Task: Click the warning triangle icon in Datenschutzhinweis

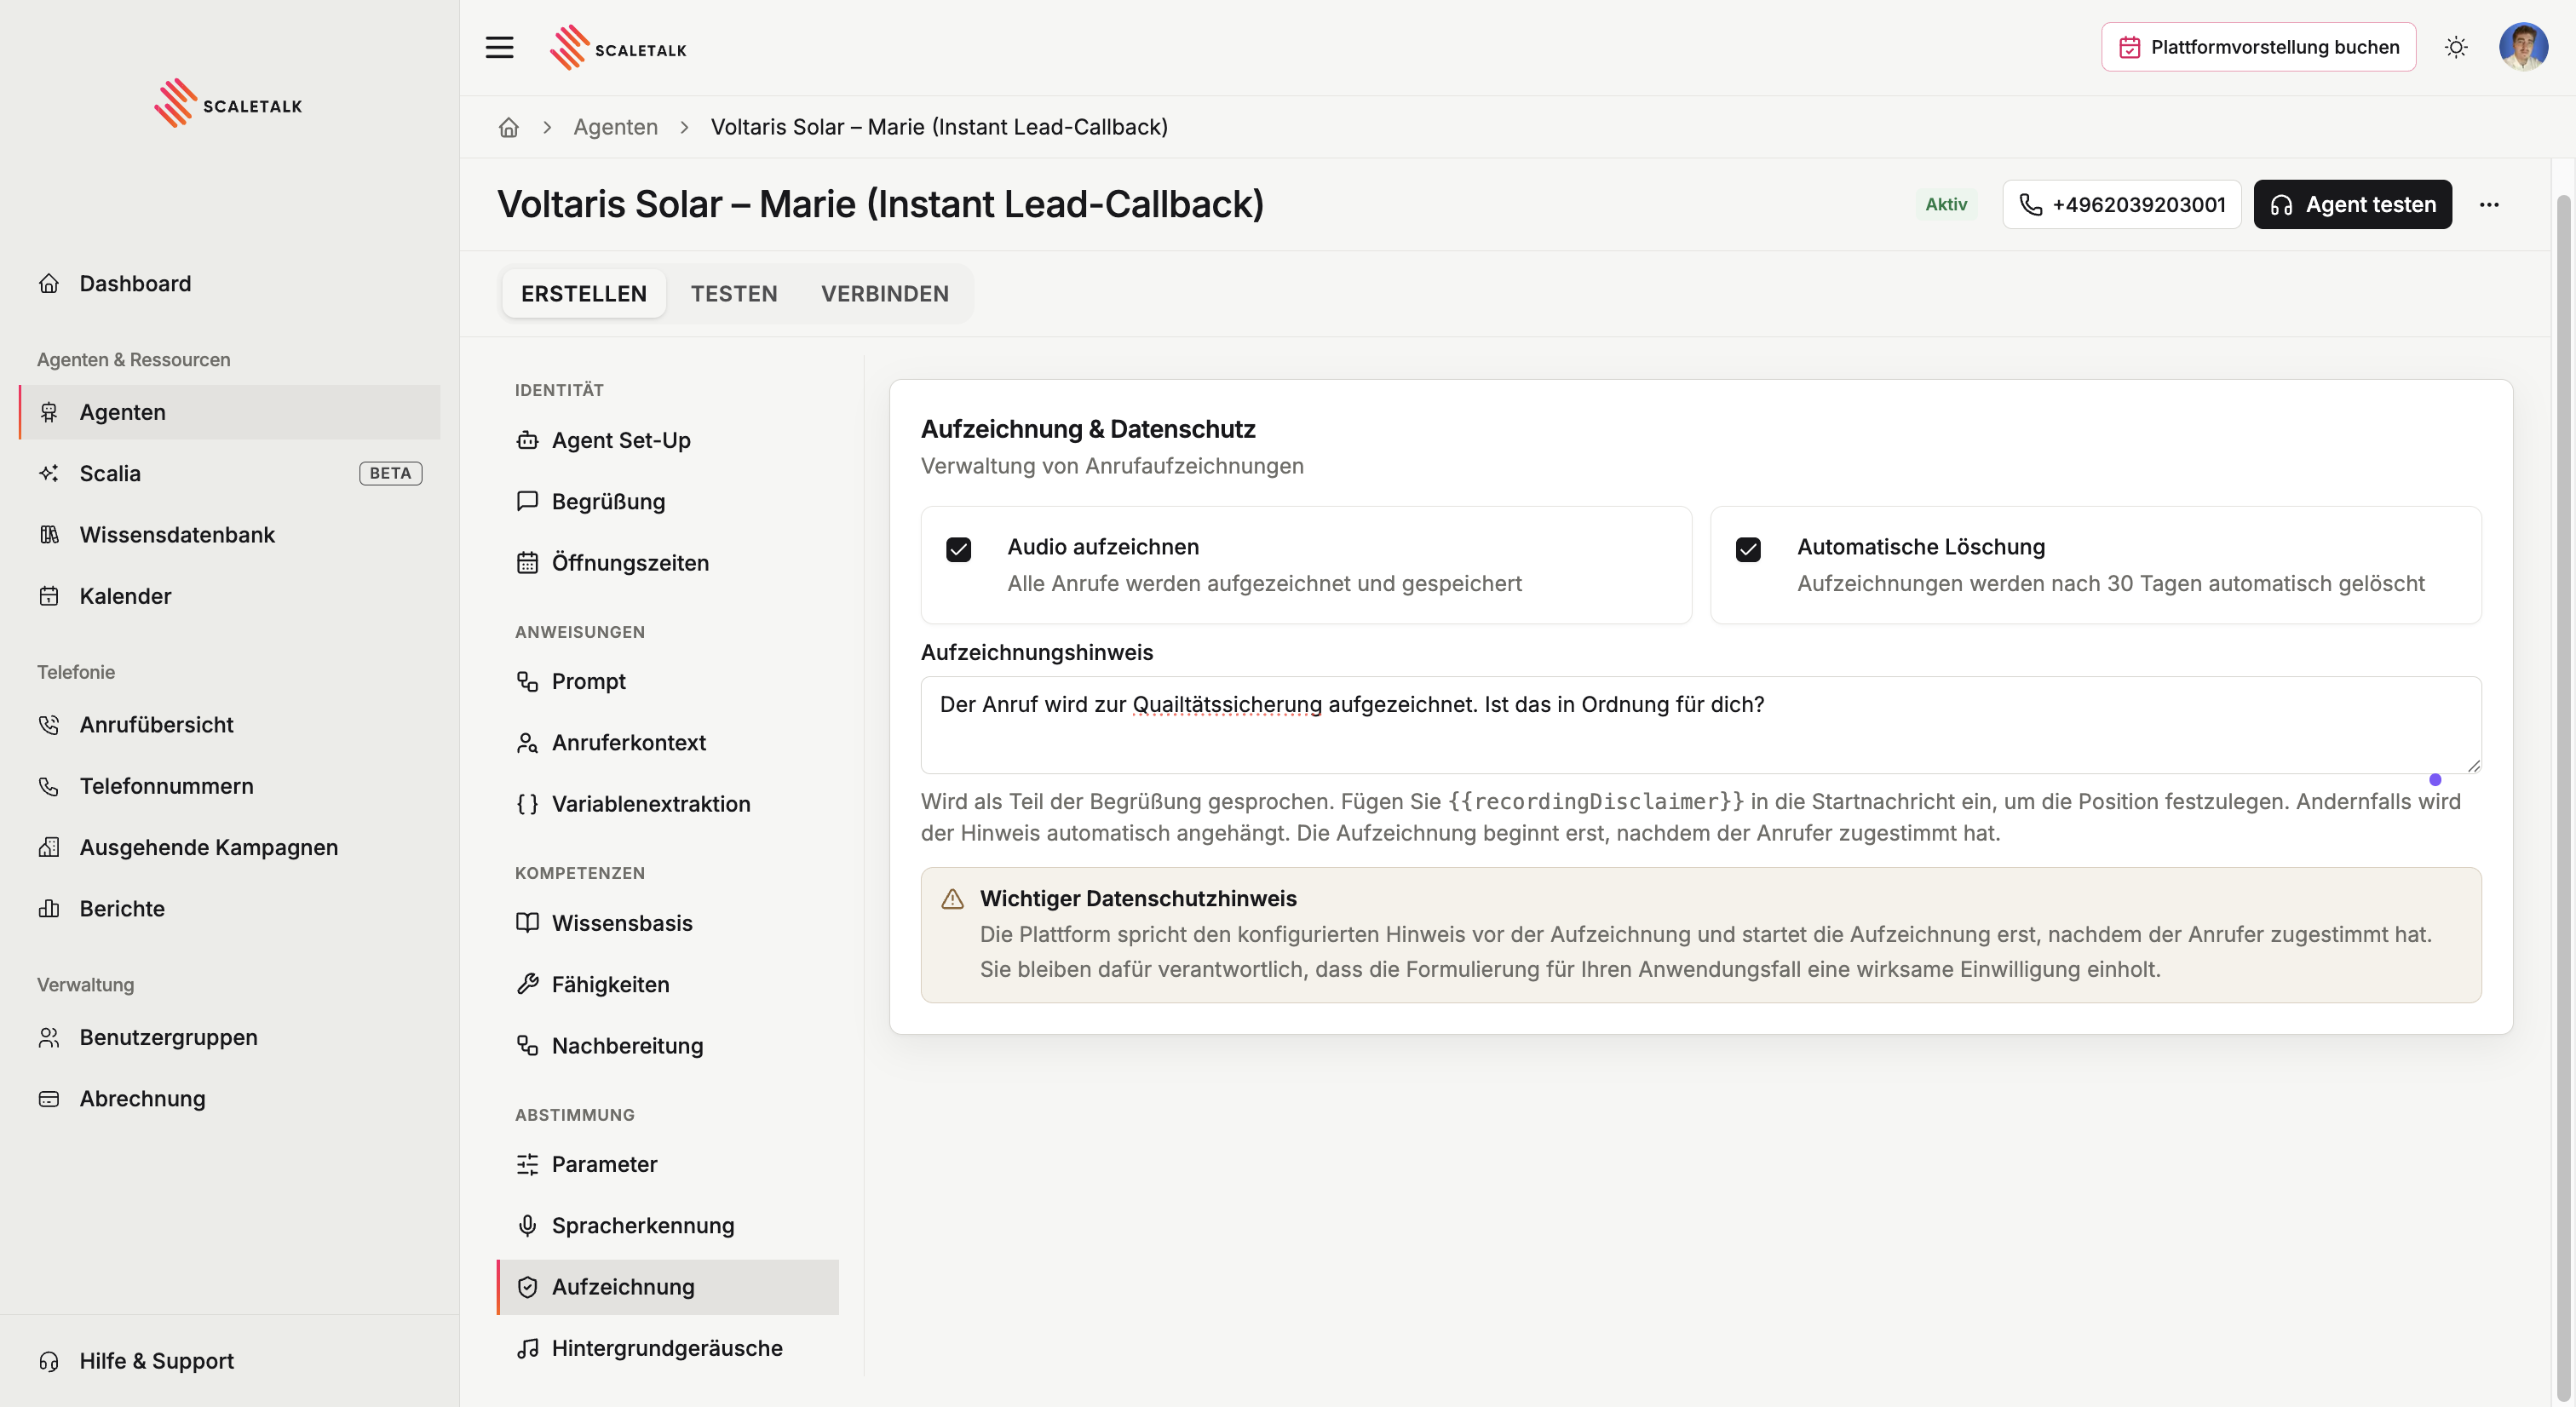Action: pos(952,899)
